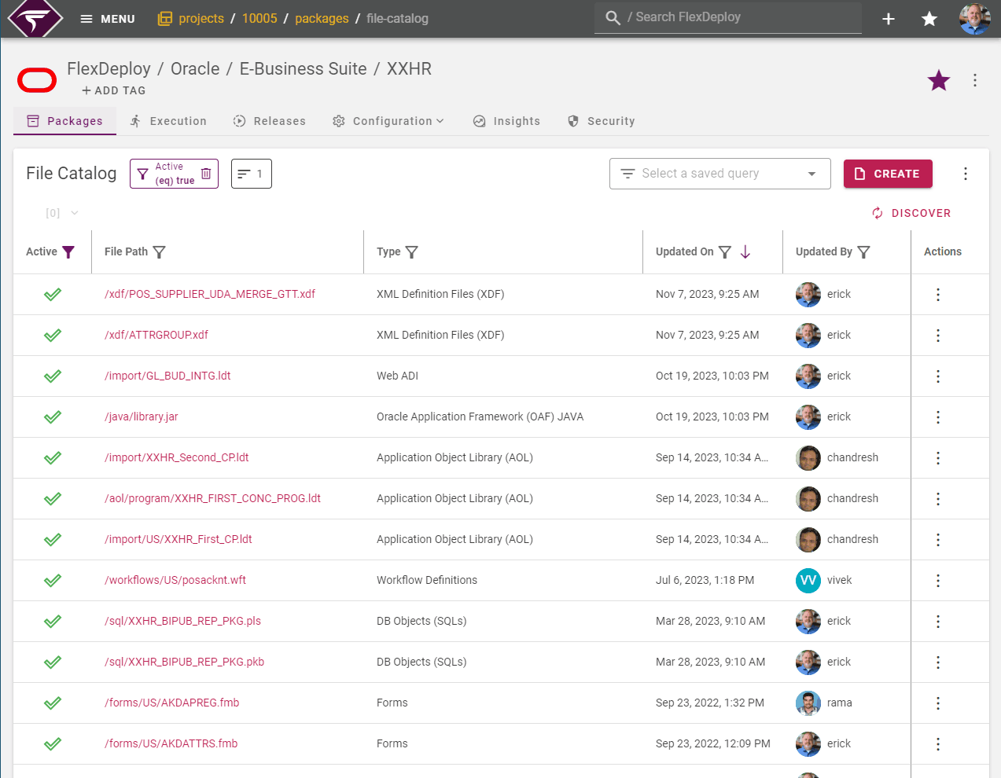Viewport: 1001px width, 778px height.
Task: Expand the Configuration tab dropdown
Action: coord(388,121)
